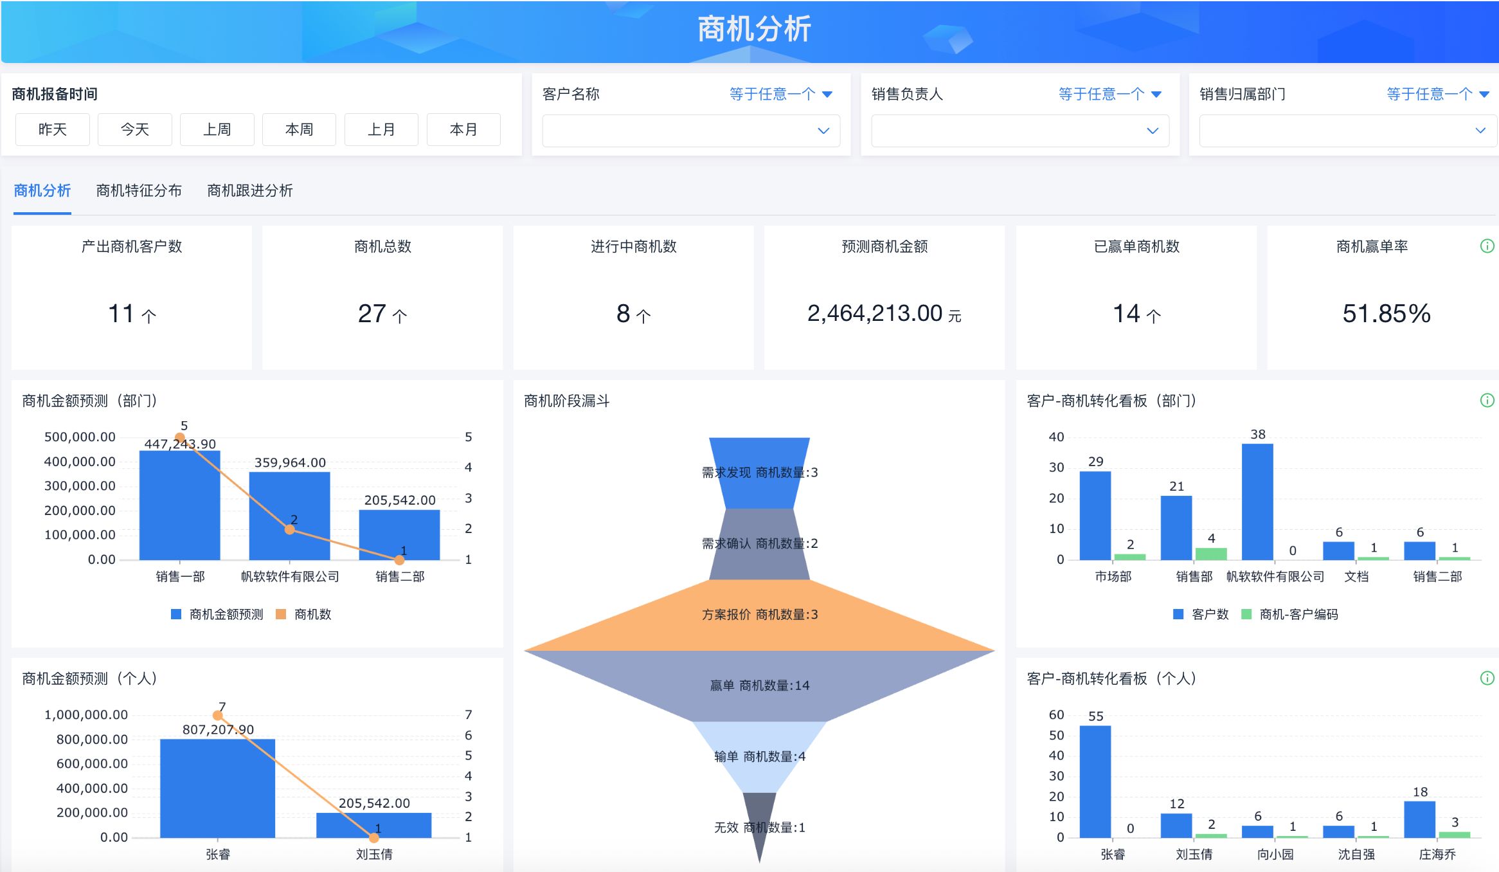This screenshot has width=1499, height=872.
Task: Click info icon on 客户-商机转化看板(部门) chart
Action: click(x=1487, y=401)
